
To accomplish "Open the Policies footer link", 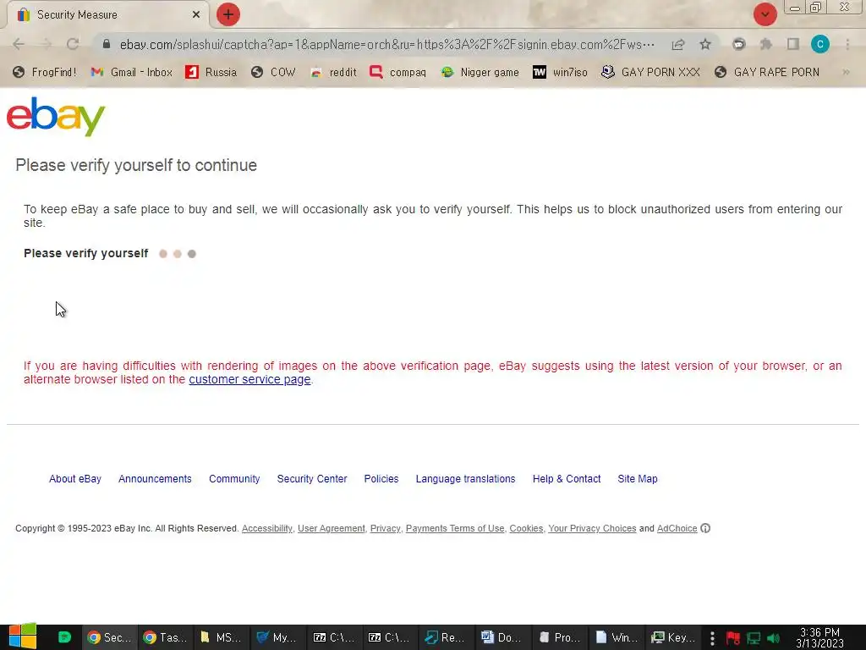I will [381, 479].
